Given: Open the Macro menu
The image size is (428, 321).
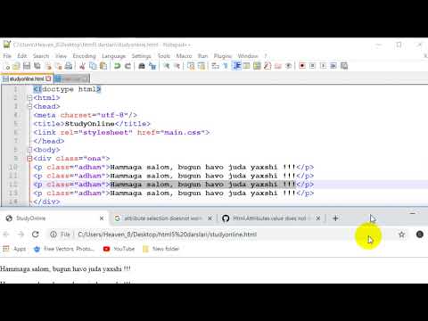Looking at the screenshot, I should click(x=184, y=56).
